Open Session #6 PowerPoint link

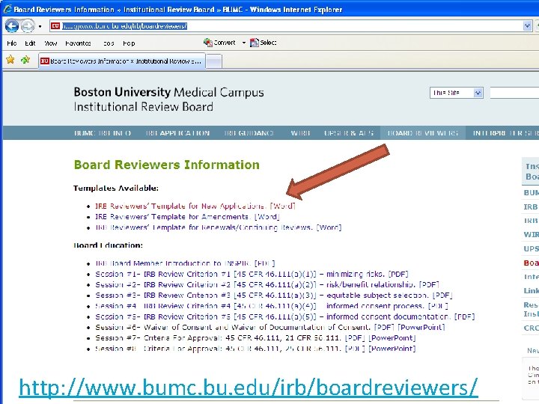(421, 328)
